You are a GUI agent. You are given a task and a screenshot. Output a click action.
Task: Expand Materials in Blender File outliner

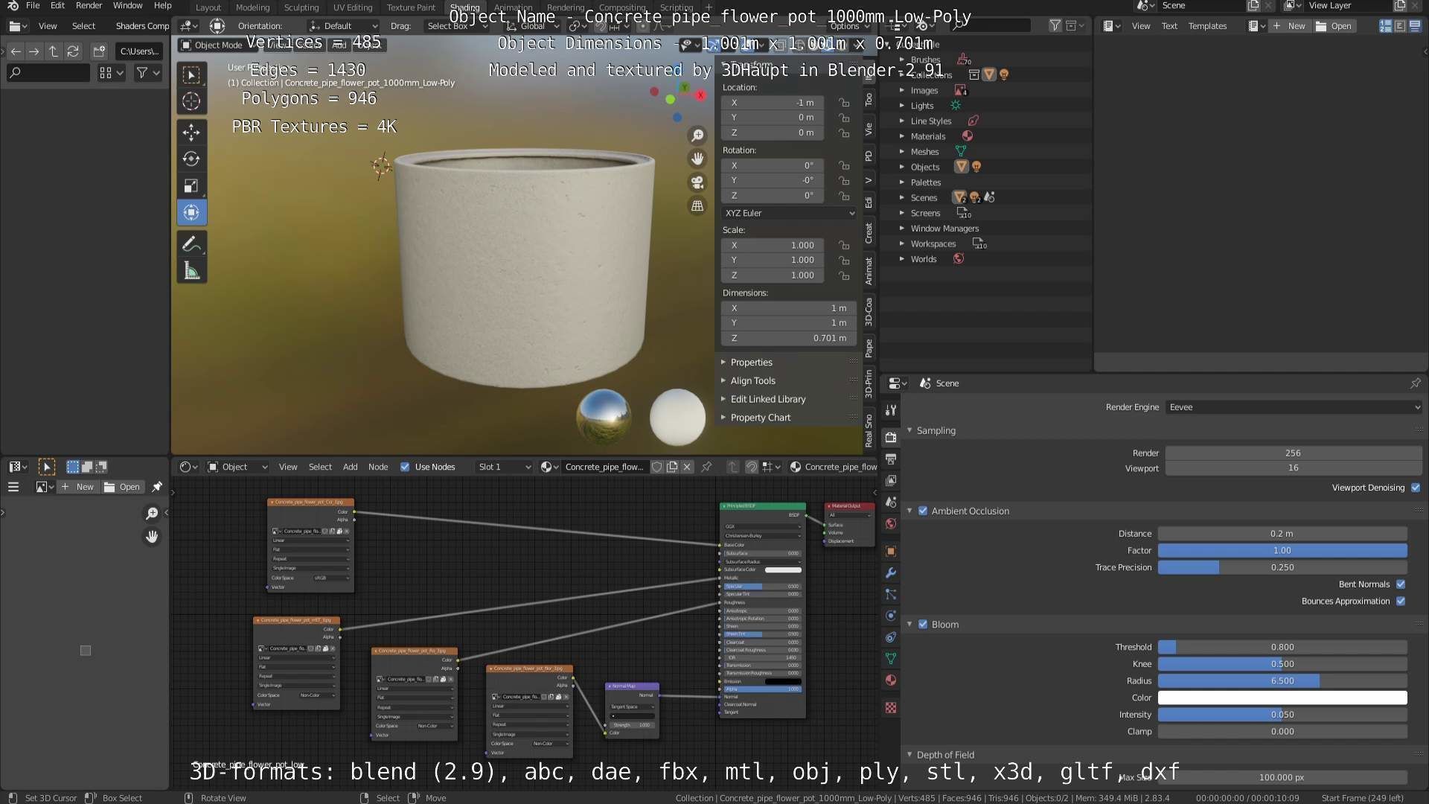click(902, 136)
